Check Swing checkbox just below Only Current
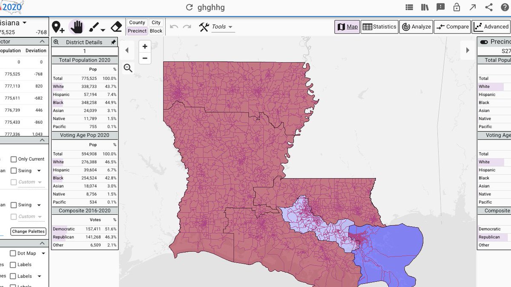Image resolution: width=511 pixels, height=287 pixels. coord(14,170)
